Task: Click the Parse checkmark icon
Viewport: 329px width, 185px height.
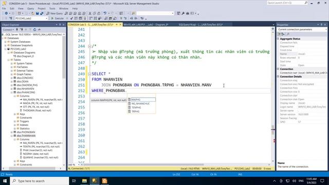Action: (x=71, y=18)
